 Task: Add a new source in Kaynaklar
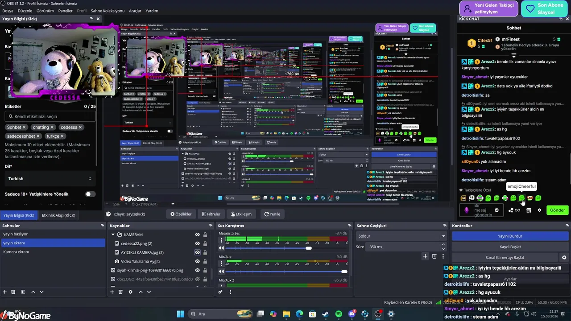[112, 292]
